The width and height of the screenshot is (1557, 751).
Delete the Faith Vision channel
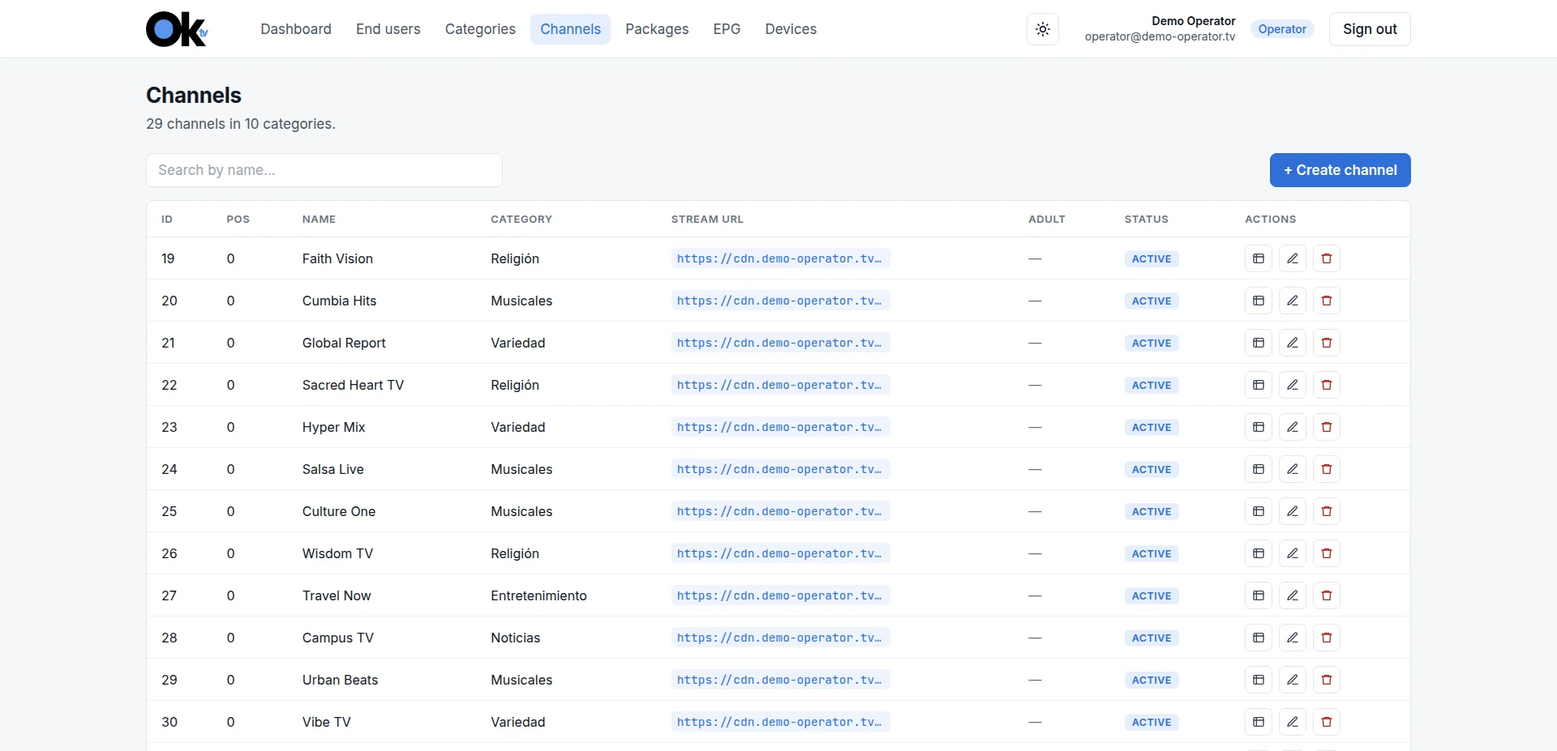click(x=1327, y=258)
